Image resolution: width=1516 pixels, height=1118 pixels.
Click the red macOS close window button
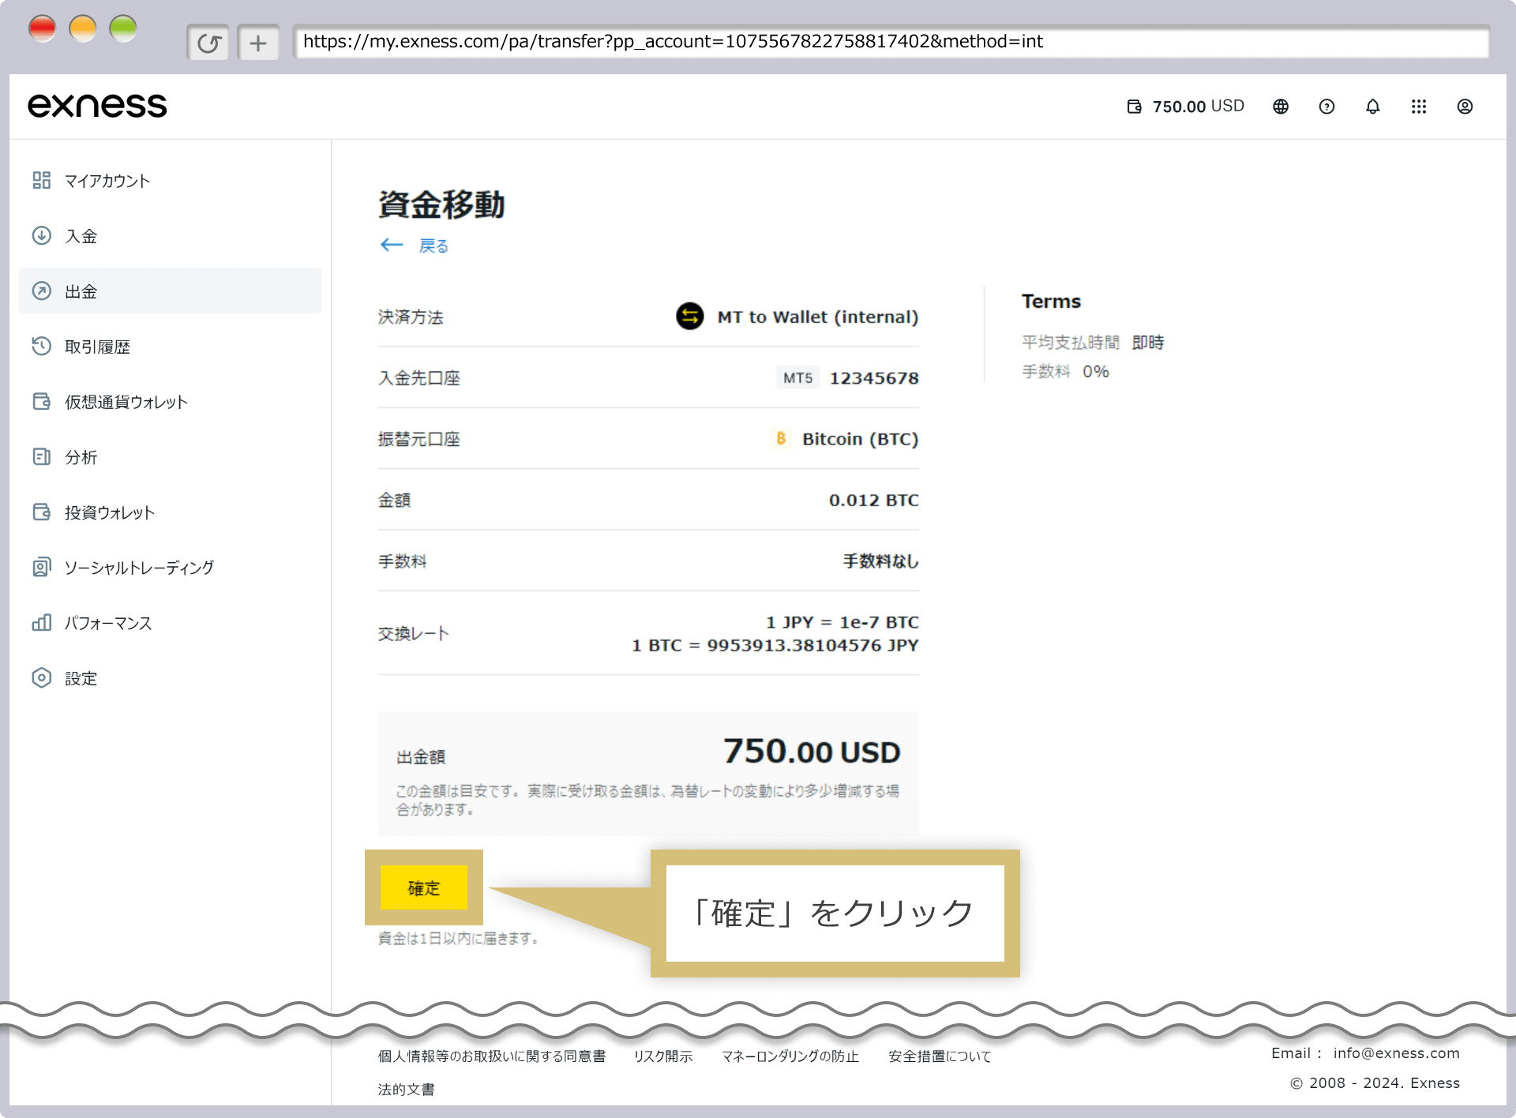pos(42,28)
